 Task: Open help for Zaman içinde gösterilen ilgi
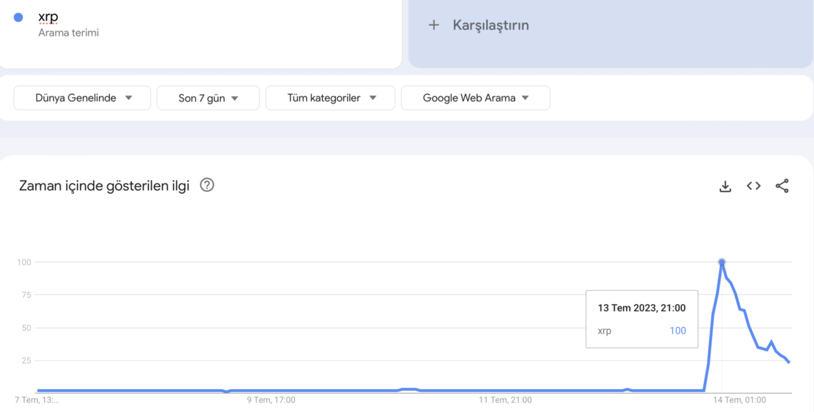pos(207,185)
